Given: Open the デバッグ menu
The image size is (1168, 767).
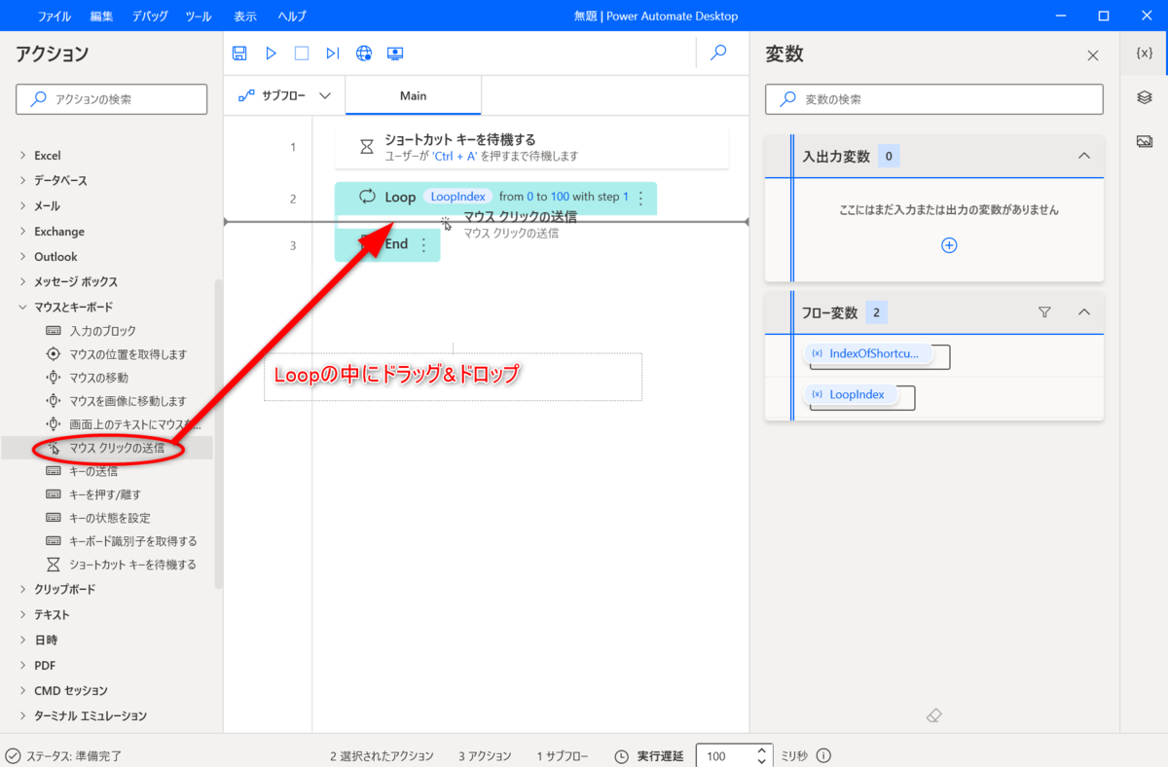Looking at the screenshot, I should 149,17.
